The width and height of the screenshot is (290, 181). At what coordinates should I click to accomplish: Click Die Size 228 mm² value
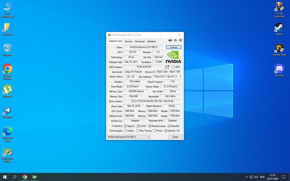click(159, 57)
